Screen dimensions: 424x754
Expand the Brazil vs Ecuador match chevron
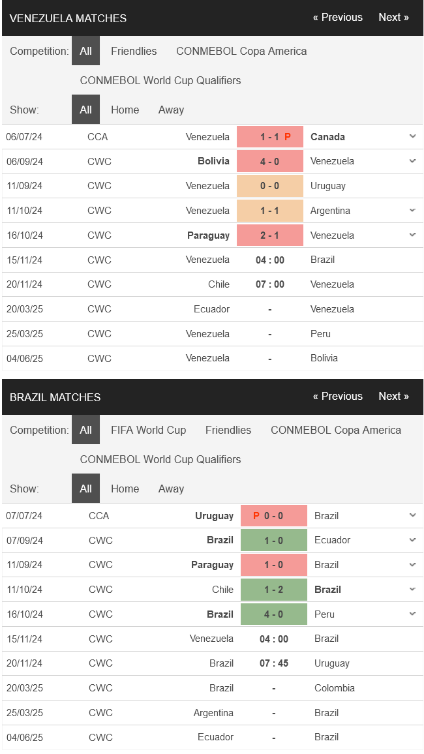[412, 540]
